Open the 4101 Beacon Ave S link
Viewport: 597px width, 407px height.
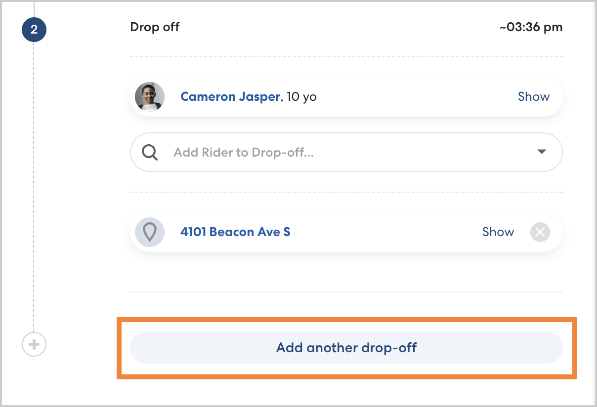pos(235,232)
